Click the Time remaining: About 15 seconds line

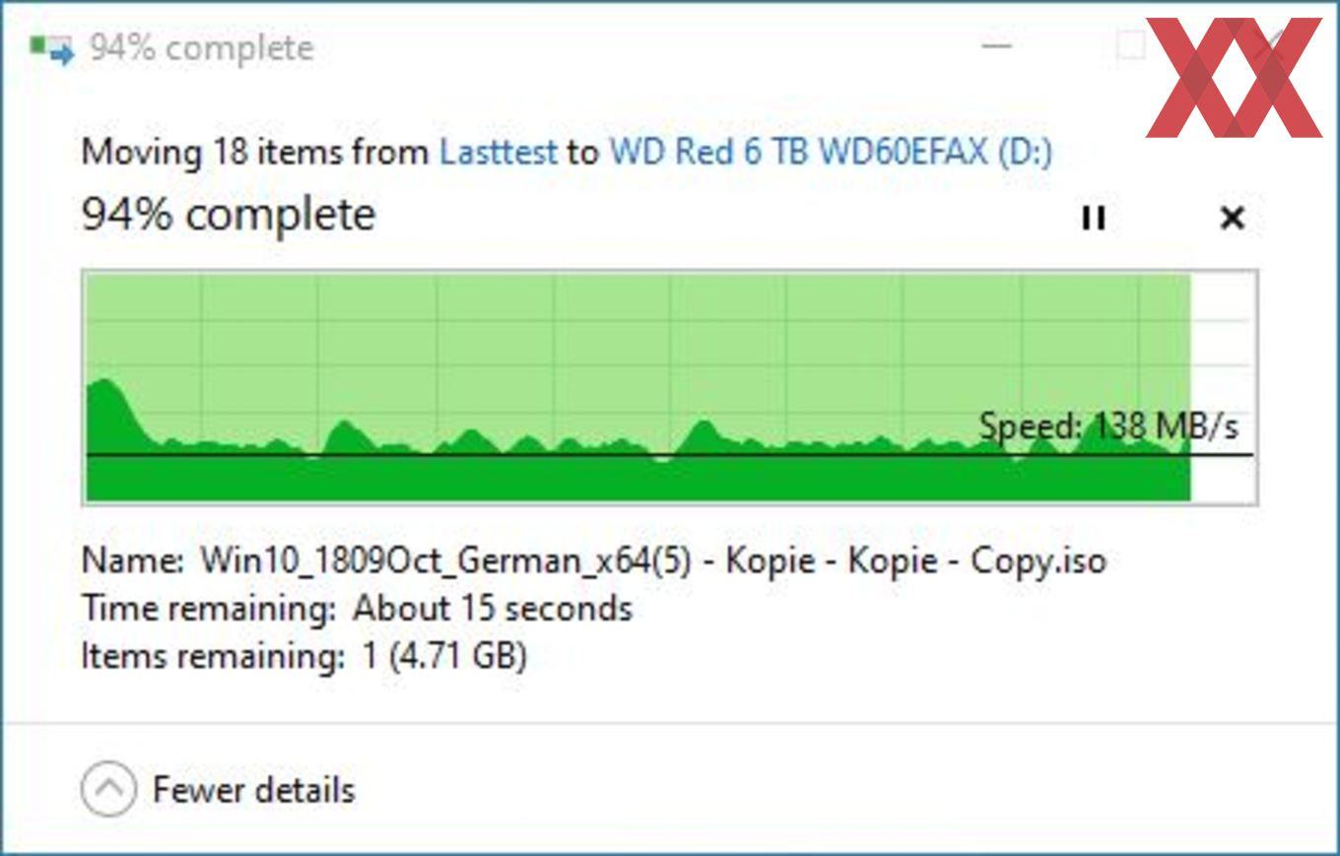357,608
